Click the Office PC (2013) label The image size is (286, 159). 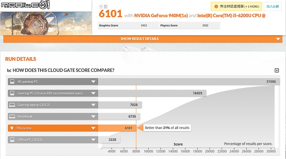[x=30, y=140]
